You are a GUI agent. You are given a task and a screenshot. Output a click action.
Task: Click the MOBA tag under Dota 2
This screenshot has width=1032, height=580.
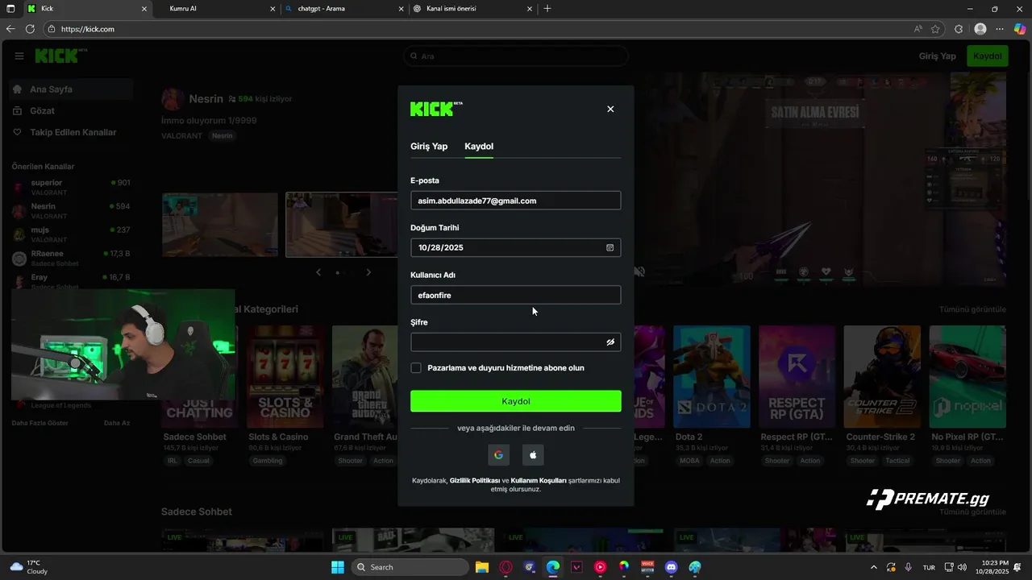tap(689, 461)
